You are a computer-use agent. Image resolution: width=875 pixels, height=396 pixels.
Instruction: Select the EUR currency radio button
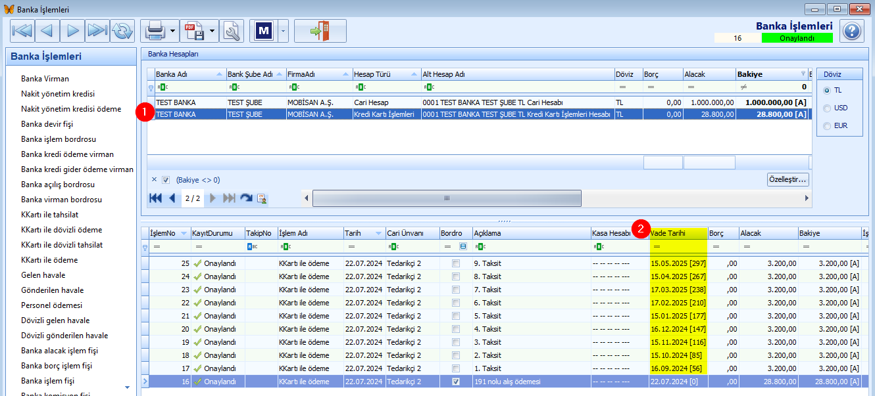coord(828,125)
